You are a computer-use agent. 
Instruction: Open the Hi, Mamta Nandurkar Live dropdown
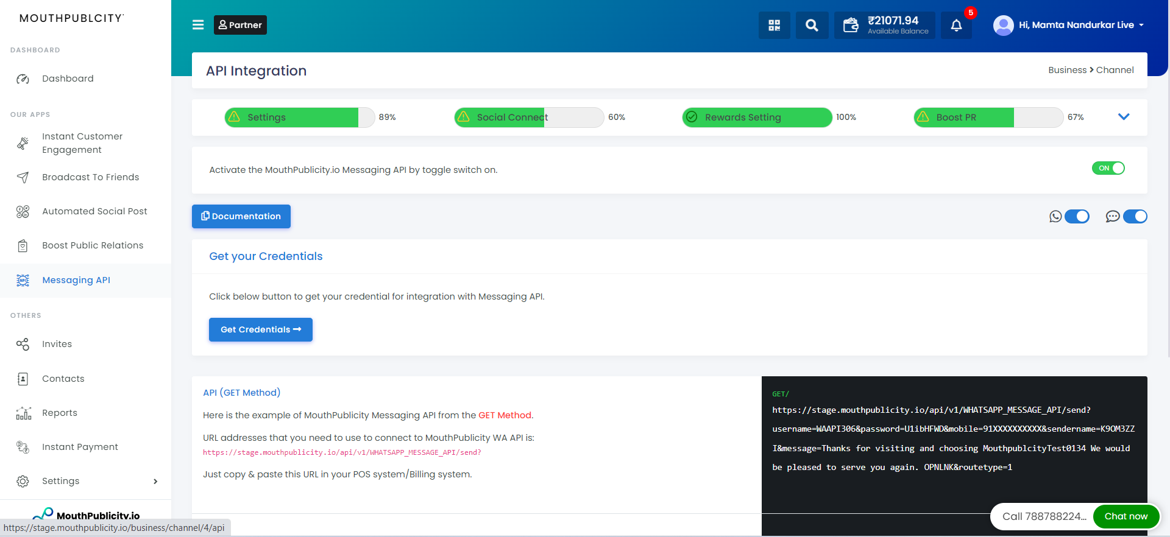point(1069,25)
